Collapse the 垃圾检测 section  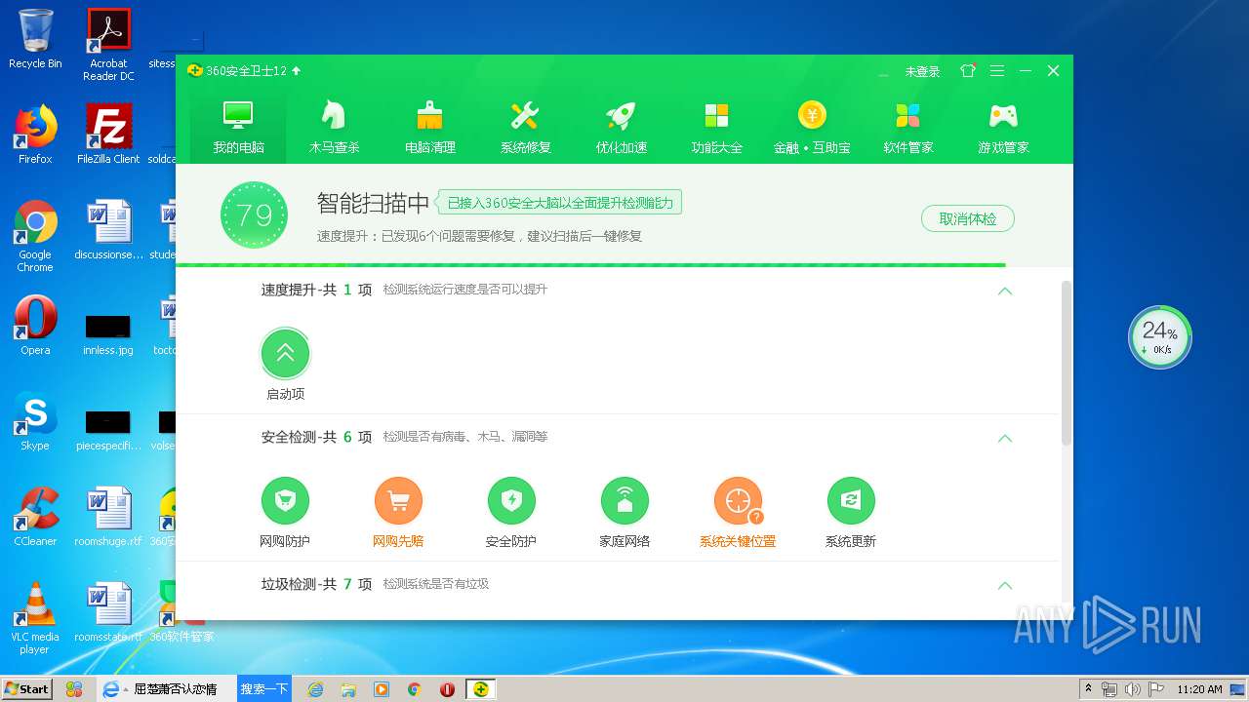pos(1004,585)
